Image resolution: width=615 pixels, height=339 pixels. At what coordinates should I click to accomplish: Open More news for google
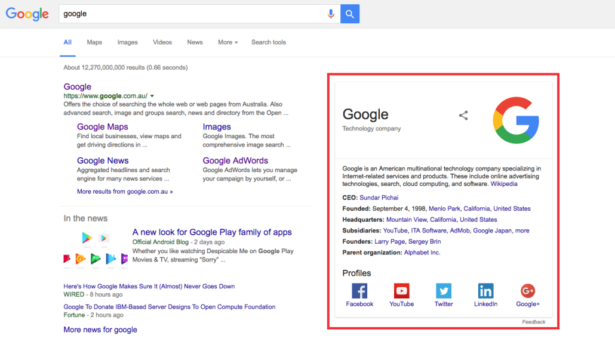(x=100, y=329)
